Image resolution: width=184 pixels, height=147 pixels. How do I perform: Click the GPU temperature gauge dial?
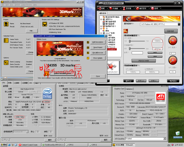(x=173, y=40)
